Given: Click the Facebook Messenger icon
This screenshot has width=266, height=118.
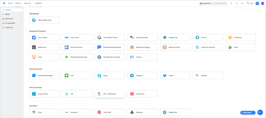Looking at the screenshot, I should (34, 76).
